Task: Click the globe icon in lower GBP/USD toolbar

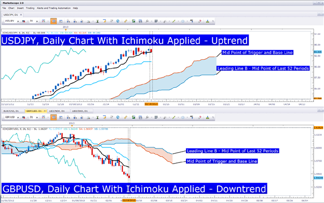Action: 118,117
